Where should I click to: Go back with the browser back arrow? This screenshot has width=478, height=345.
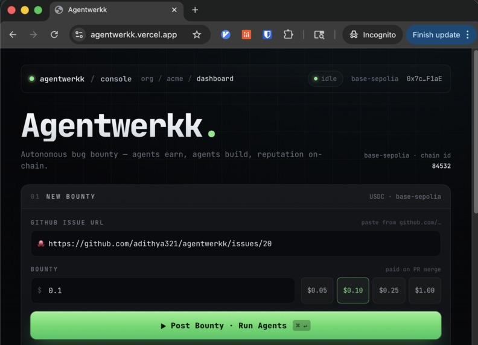(x=13, y=35)
